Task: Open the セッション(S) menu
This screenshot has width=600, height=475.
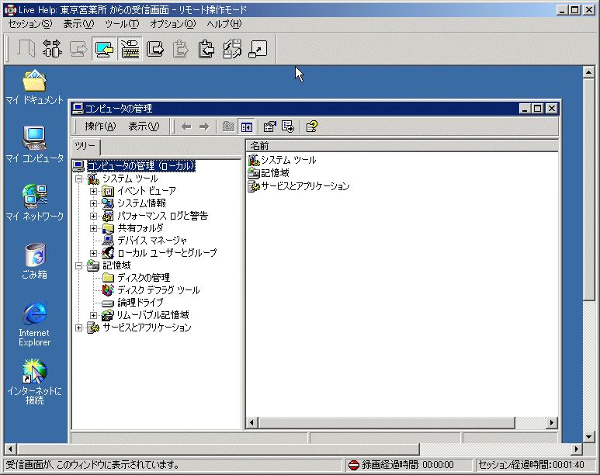Action: tap(29, 24)
